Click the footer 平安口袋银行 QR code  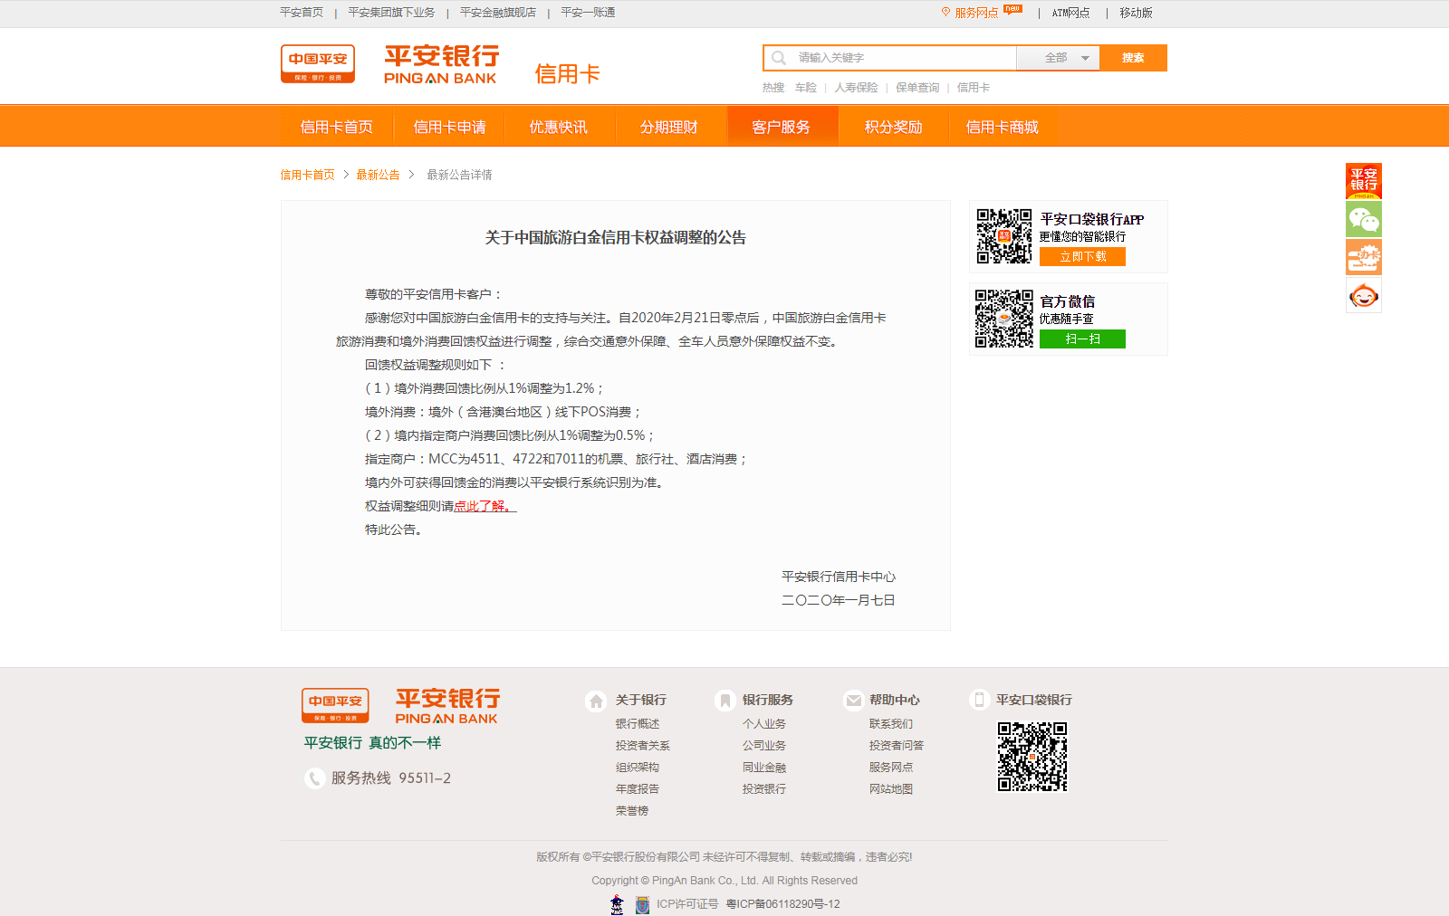1032,757
